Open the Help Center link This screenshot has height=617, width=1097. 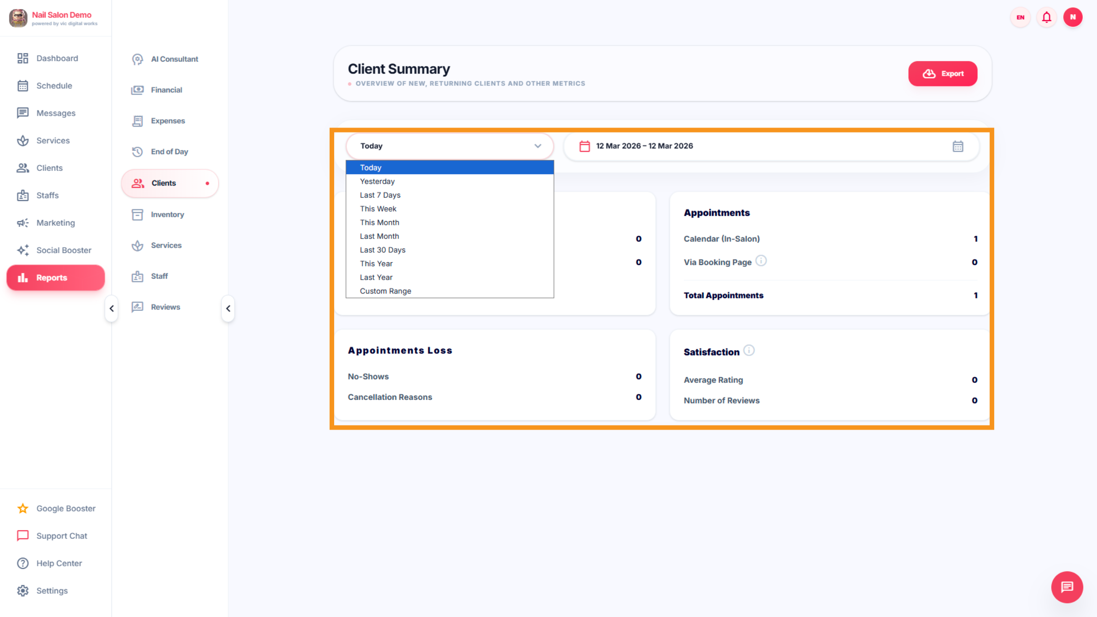[59, 563]
